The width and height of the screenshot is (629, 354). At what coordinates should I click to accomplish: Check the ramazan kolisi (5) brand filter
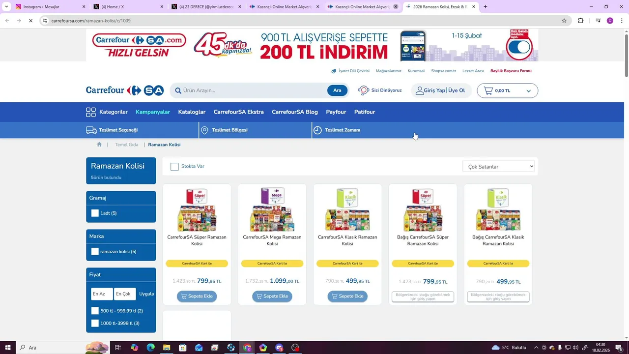click(x=95, y=252)
